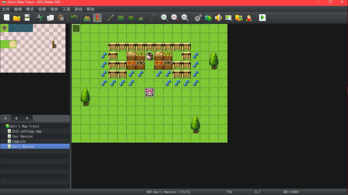
Task: Start Playtest with green play button
Action: pos(262,18)
